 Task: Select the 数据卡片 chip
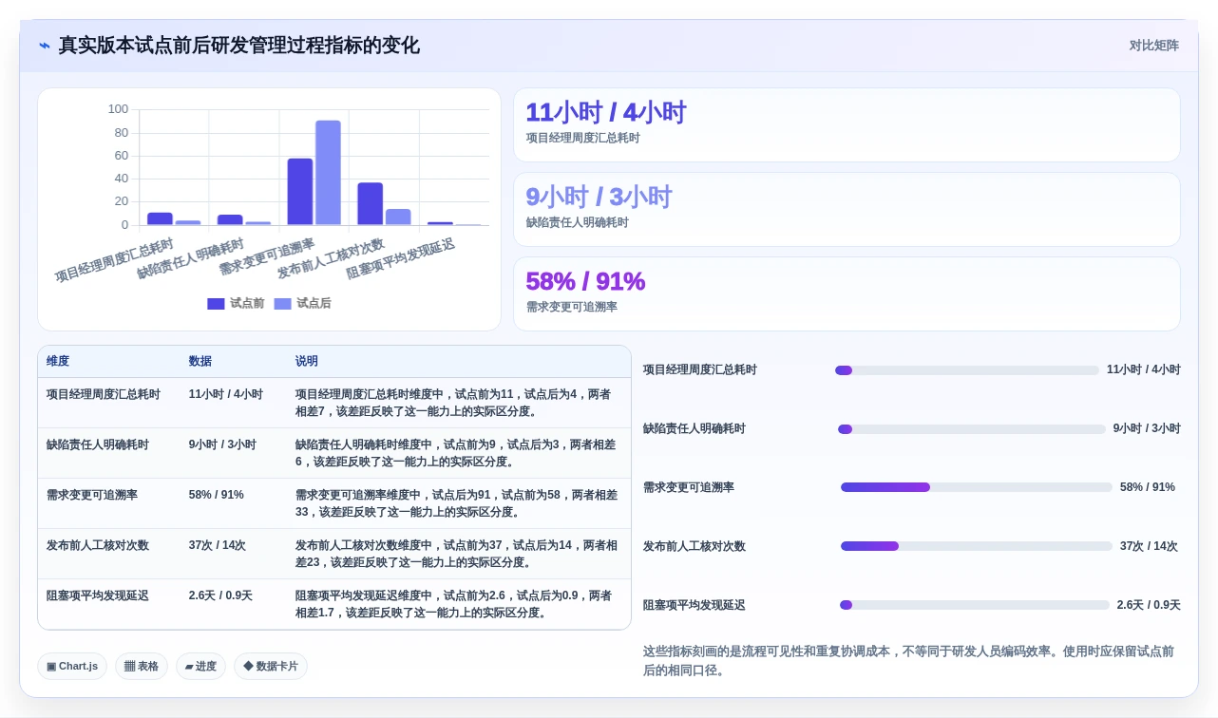[271, 667]
